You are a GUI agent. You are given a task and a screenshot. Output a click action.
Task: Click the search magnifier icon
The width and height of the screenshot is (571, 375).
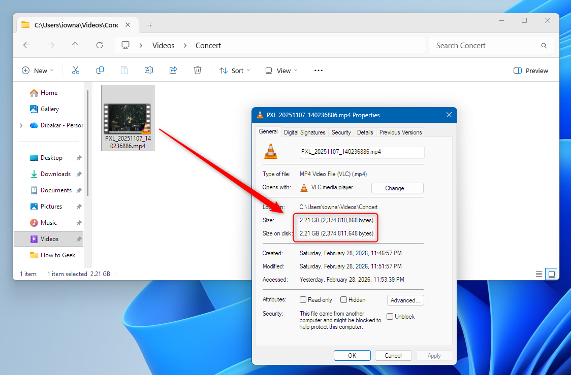(x=544, y=46)
